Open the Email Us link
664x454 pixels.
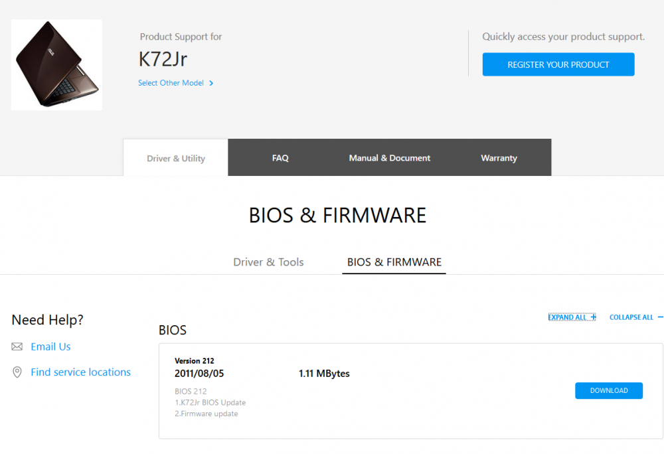click(x=50, y=346)
